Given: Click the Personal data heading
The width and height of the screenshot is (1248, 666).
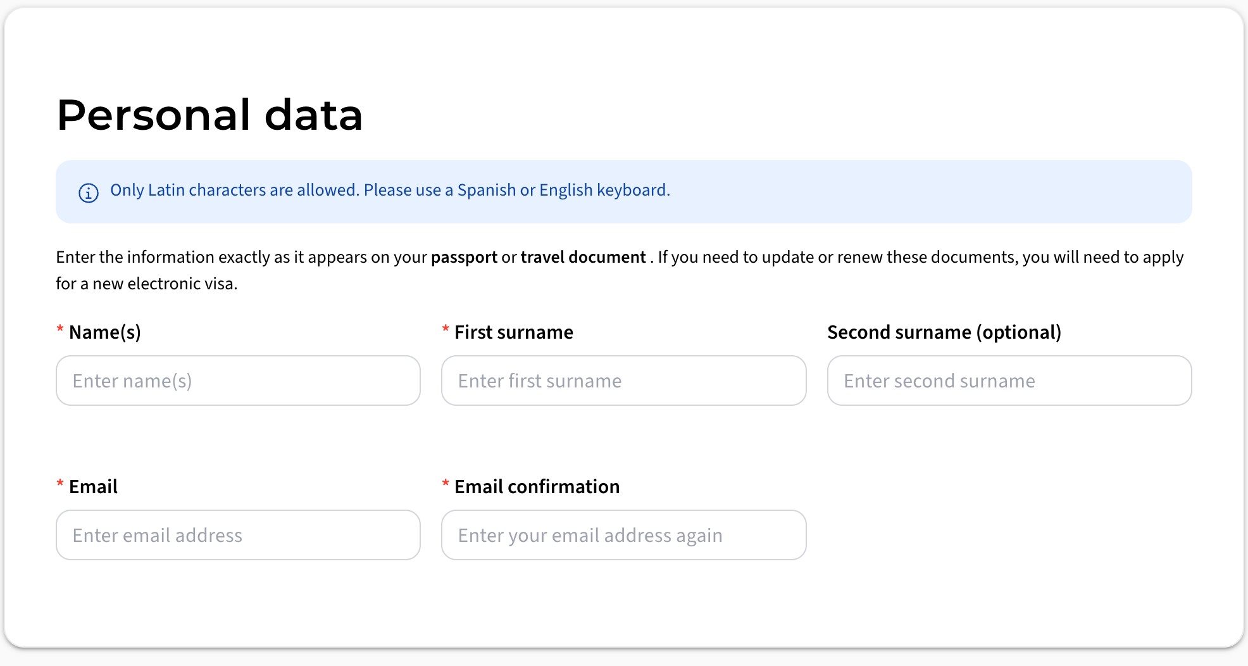Looking at the screenshot, I should pos(209,115).
